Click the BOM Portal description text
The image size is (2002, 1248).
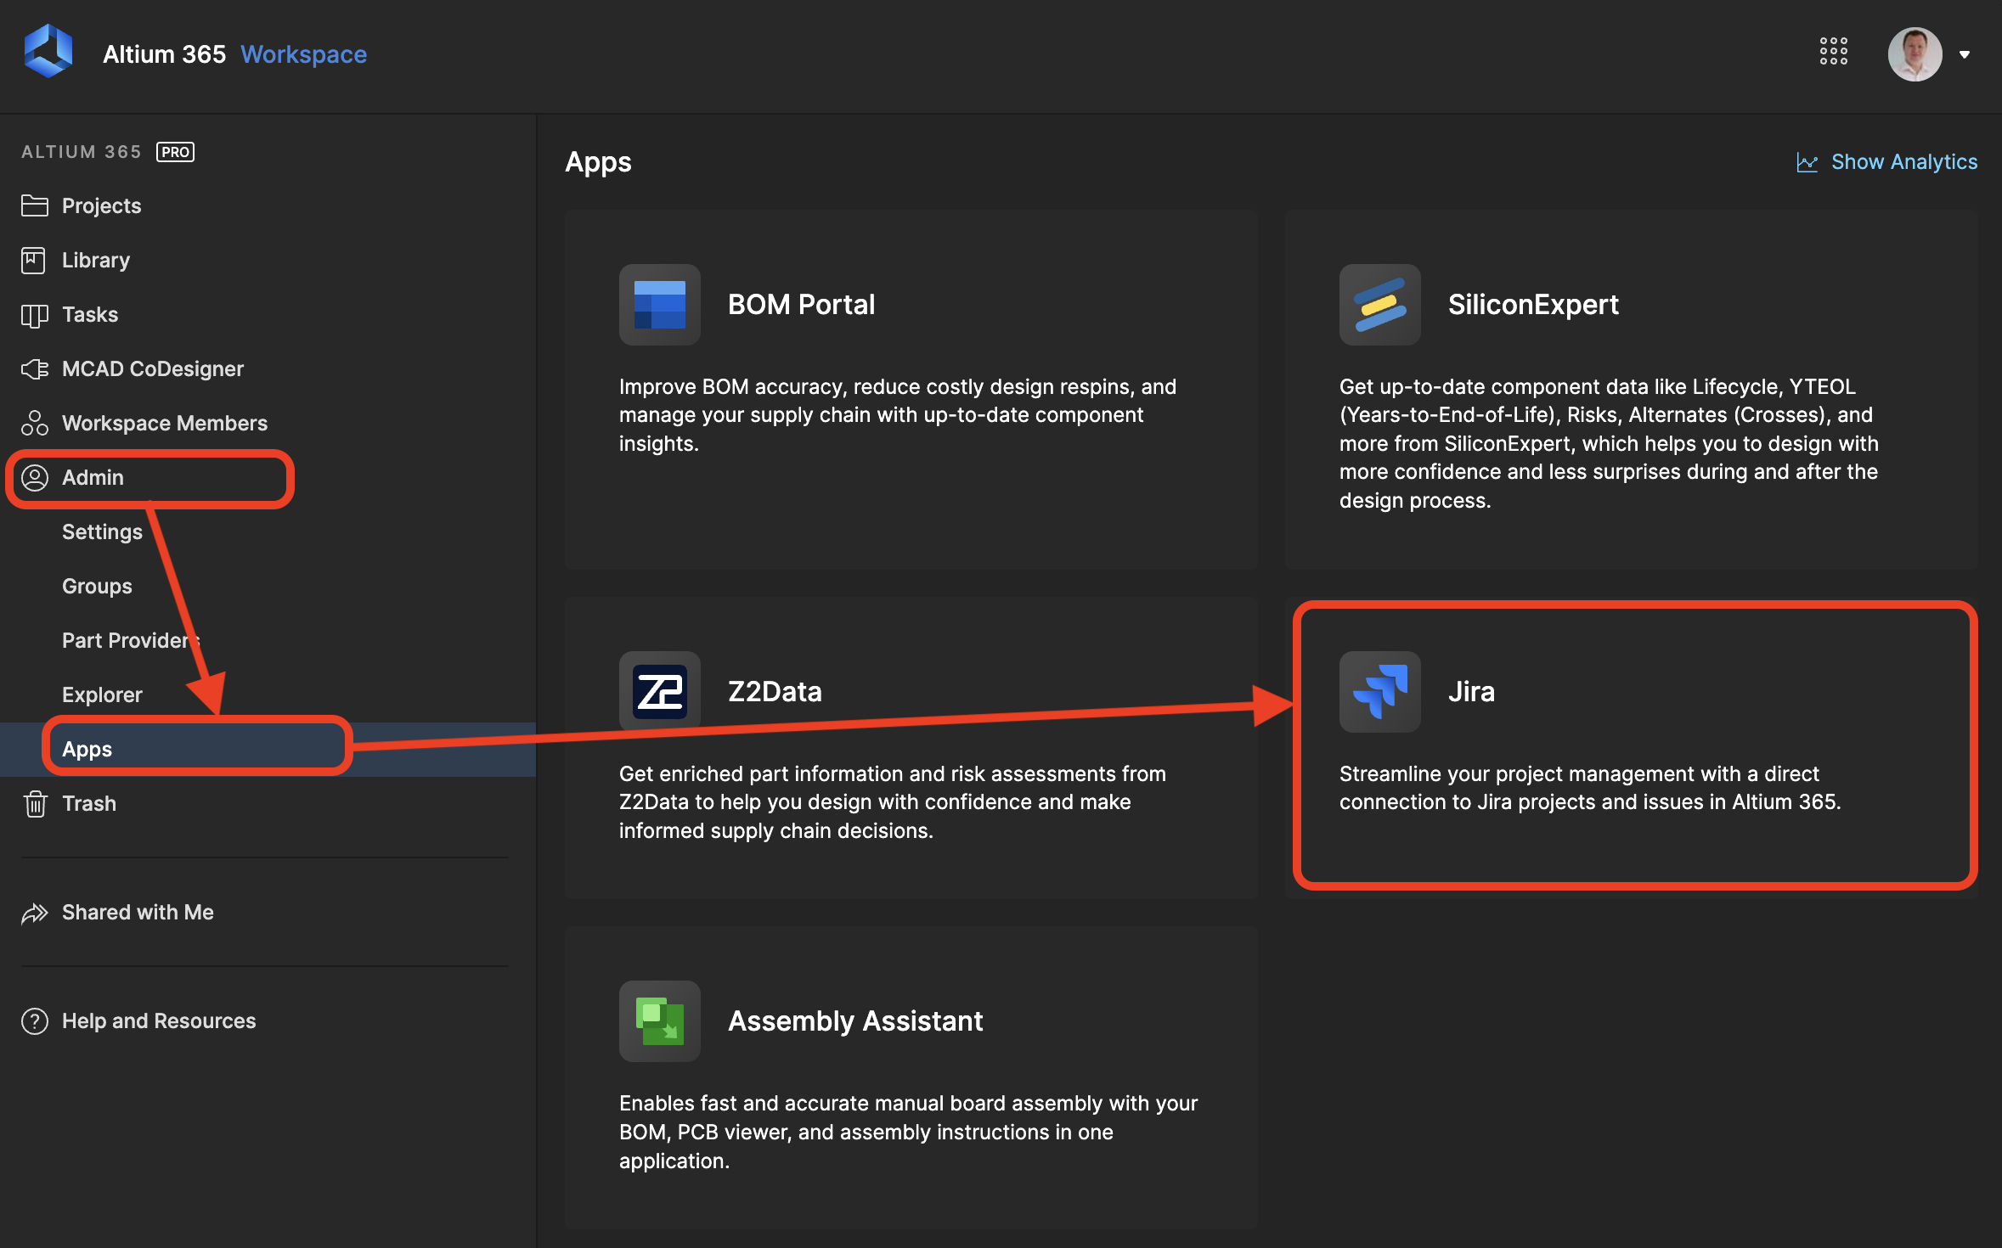(x=898, y=415)
